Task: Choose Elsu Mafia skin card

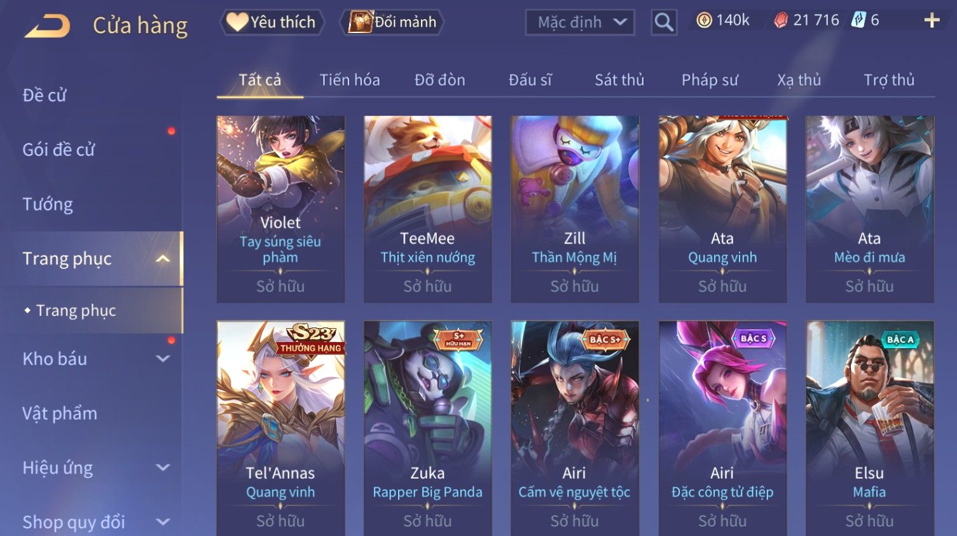Action: click(869, 428)
